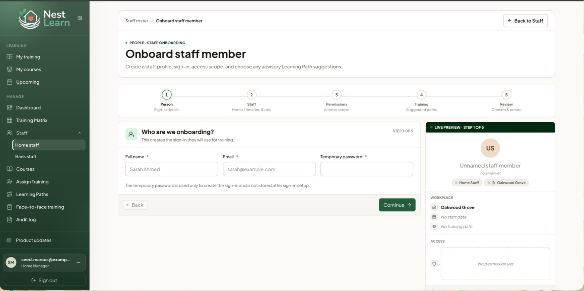Follow the Staff roster breadcrumb link
This screenshot has height=291, width=584.
(137, 21)
